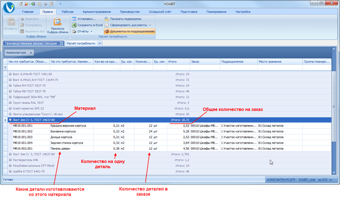Sort by Итого column header

click(179, 62)
